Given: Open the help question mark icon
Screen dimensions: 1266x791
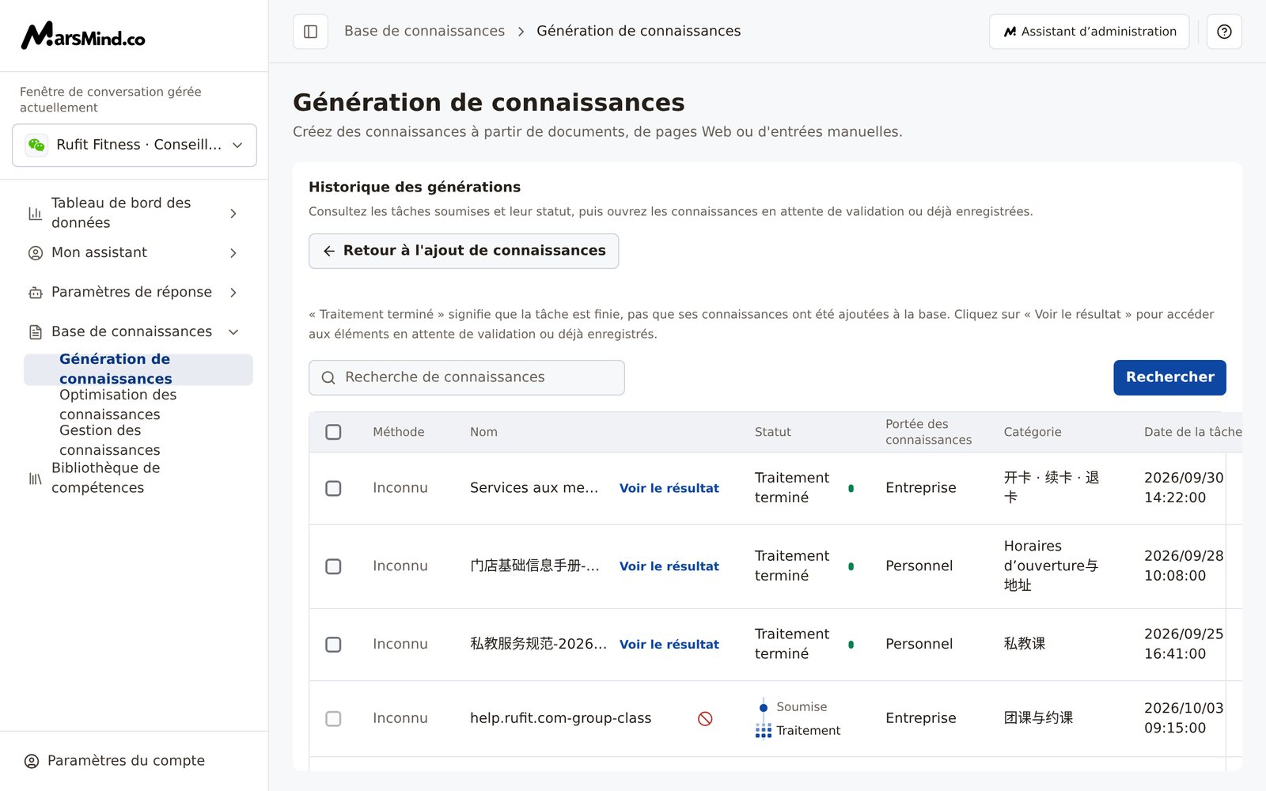Looking at the screenshot, I should pyautogui.click(x=1224, y=32).
